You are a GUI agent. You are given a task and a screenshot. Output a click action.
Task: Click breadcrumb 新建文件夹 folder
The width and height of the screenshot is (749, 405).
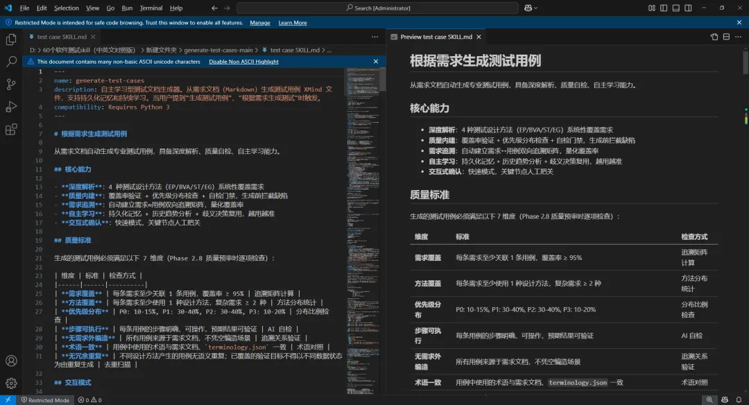161,50
